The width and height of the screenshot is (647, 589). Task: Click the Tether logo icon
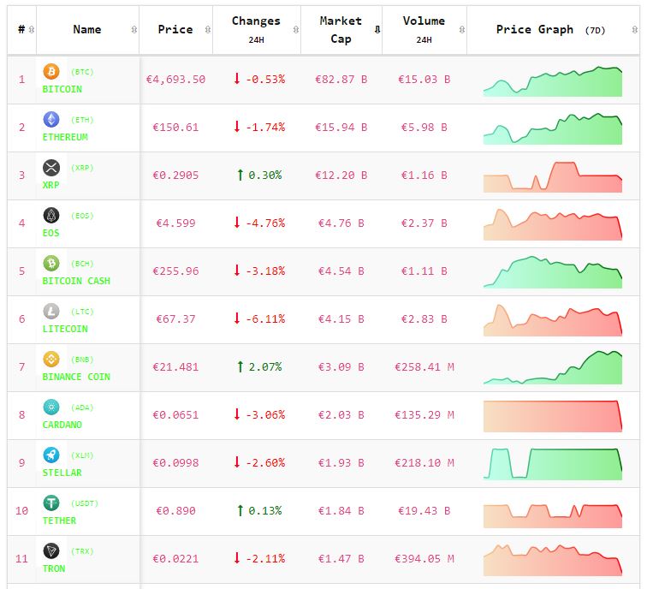(x=51, y=503)
